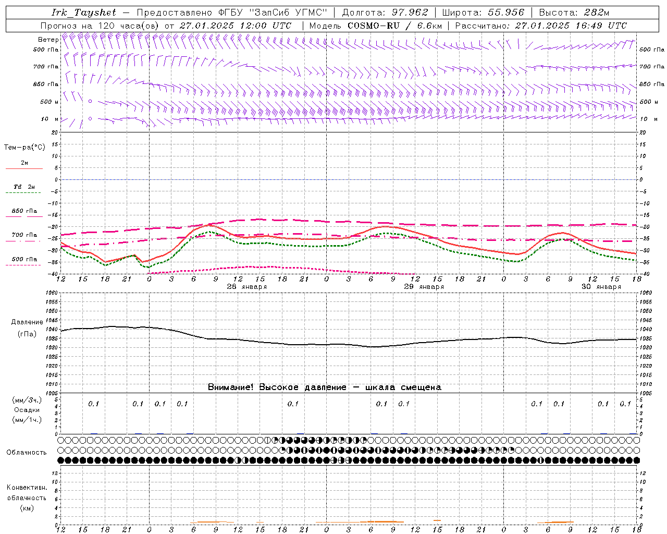Select the Высота: 282м field
Image resolution: width=667 pixels, height=534 pixels.
574,13
